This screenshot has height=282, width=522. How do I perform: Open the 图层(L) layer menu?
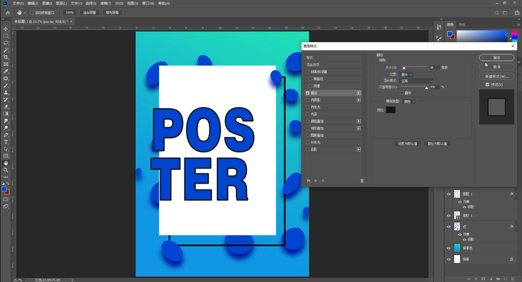tap(61, 3)
